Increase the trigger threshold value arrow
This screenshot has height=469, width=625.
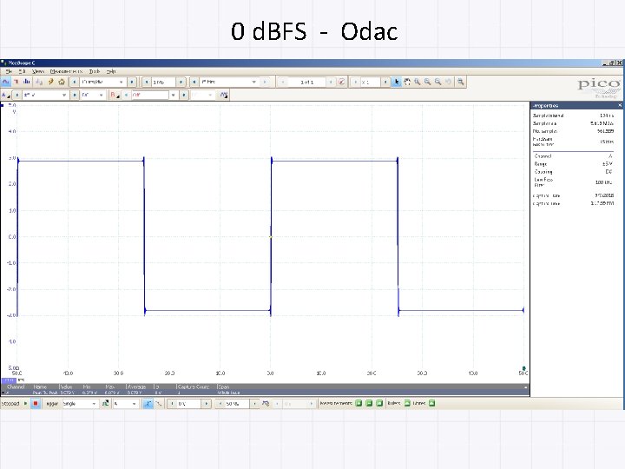coord(207,404)
